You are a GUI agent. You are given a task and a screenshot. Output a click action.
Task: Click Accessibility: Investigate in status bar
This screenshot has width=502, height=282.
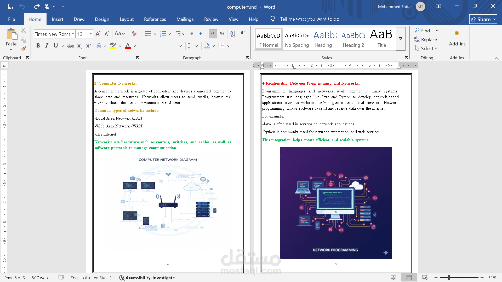tap(147, 278)
